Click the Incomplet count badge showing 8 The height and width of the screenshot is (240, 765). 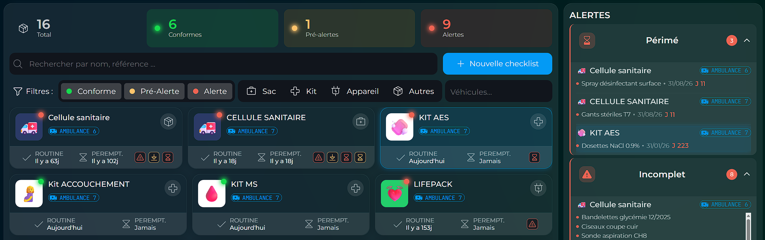click(x=731, y=174)
